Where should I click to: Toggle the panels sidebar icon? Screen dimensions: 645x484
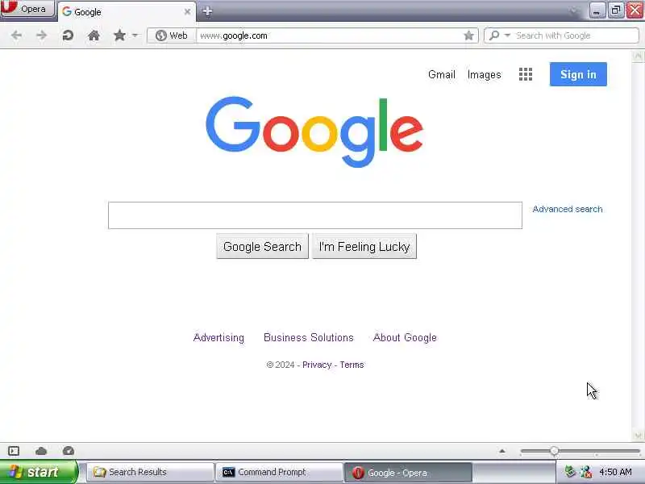click(14, 451)
